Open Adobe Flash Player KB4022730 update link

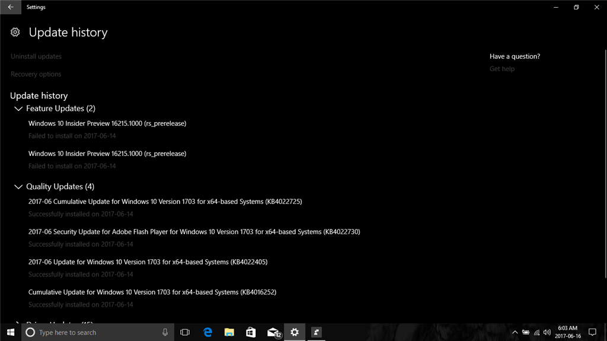tap(194, 232)
